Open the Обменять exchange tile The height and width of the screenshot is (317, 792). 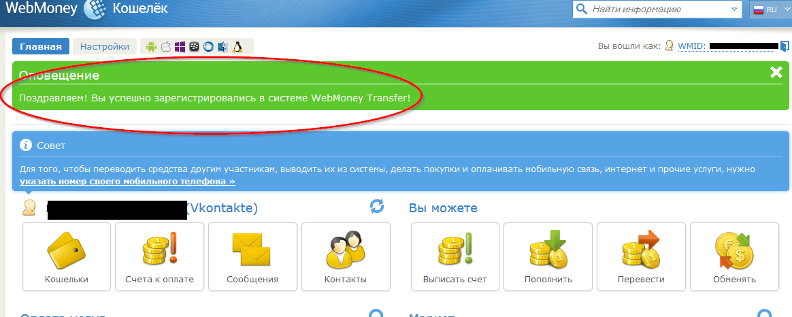(x=734, y=256)
